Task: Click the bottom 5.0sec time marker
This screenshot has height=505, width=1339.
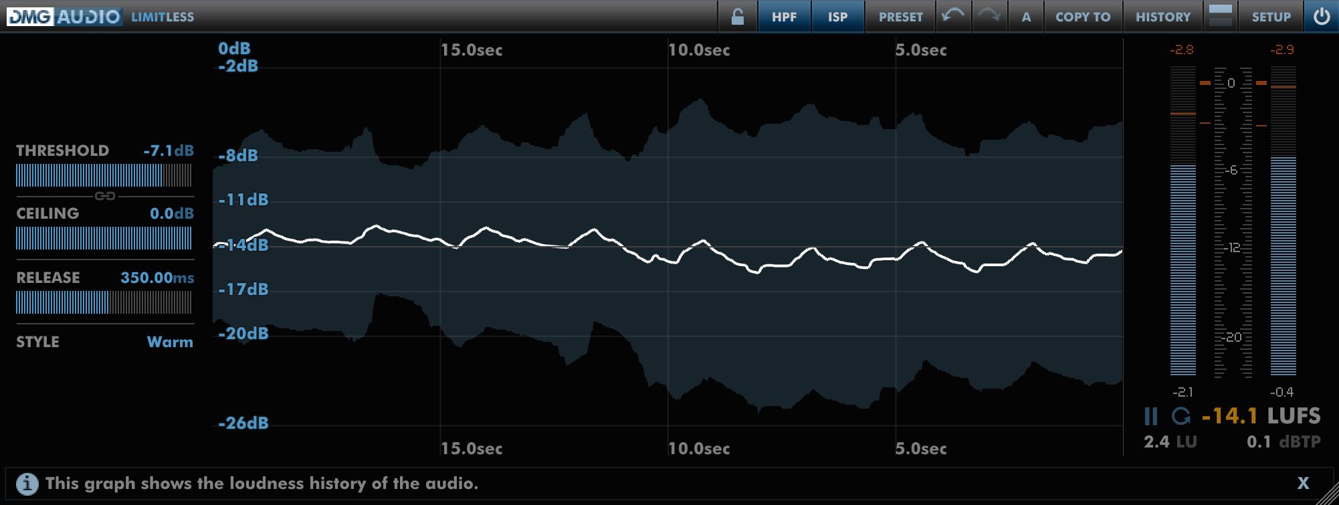Action: coord(921,449)
